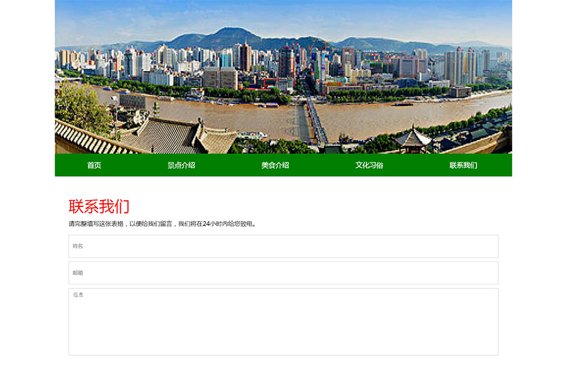
Task: Open the 美食介绍 menu item
Action: [x=275, y=165]
